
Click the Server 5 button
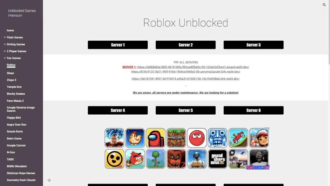(186, 110)
